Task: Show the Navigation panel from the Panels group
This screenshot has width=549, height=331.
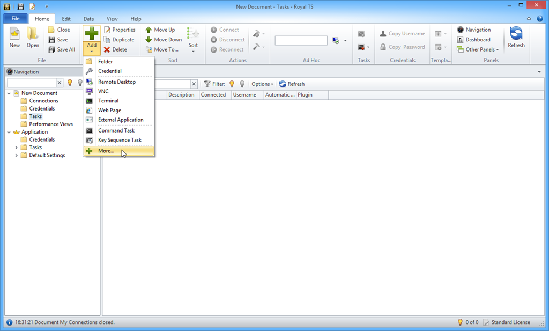Action: point(474,30)
